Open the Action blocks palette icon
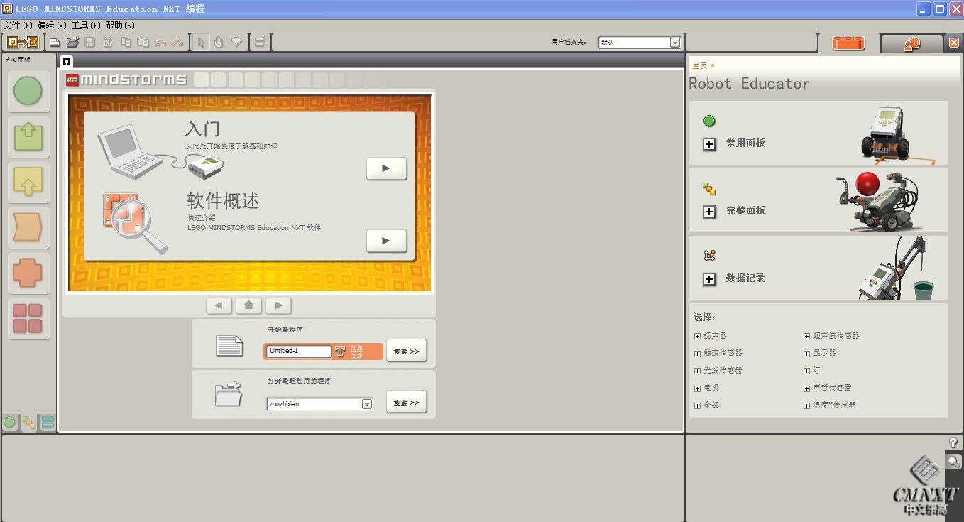This screenshot has width=964, height=522. (x=28, y=137)
